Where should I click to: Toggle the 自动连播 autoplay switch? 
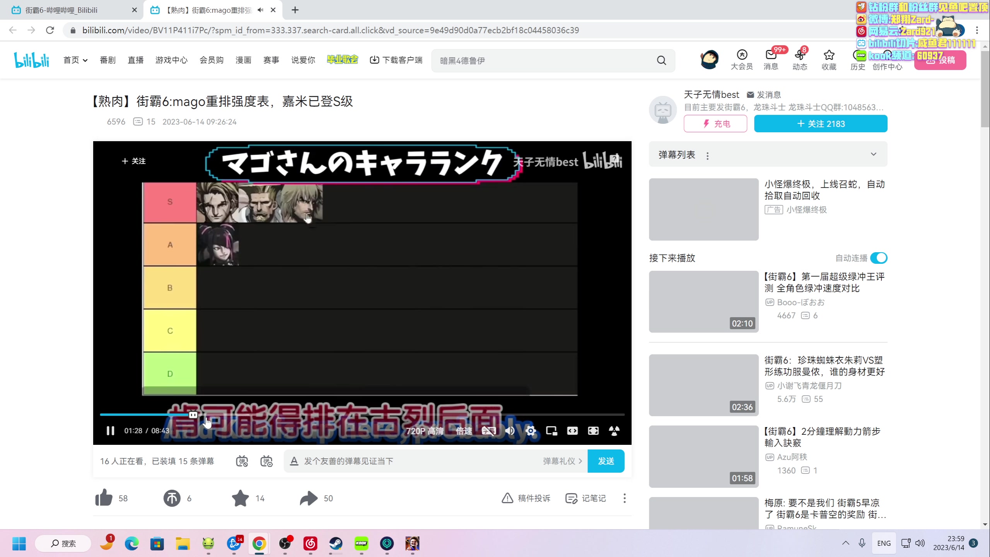[878, 258]
